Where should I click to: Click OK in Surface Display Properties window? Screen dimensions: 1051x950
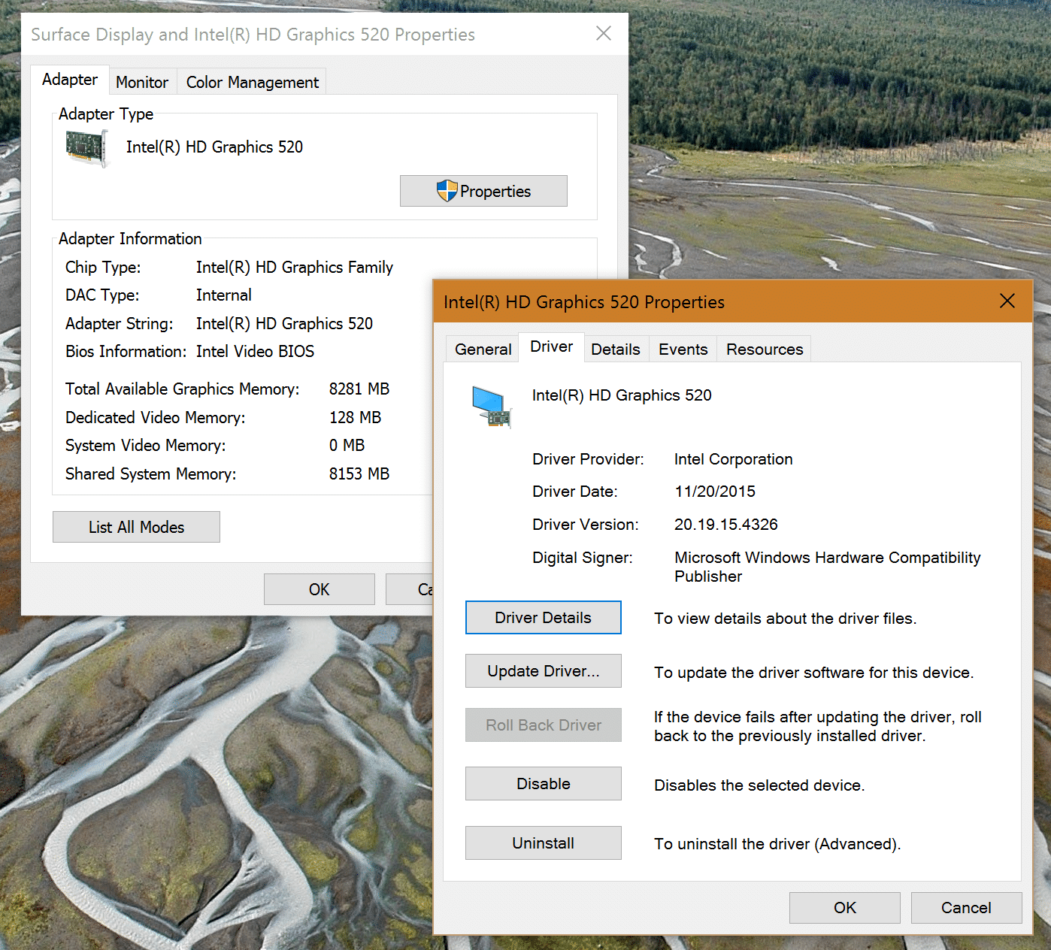pyautogui.click(x=320, y=589)
